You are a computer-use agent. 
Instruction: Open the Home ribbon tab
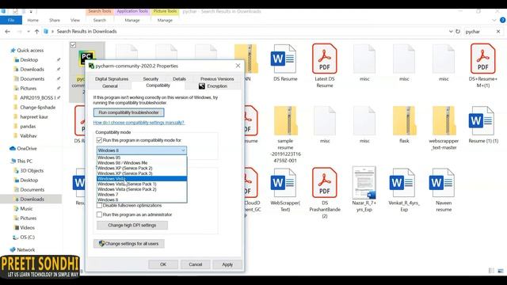point(33,20)
